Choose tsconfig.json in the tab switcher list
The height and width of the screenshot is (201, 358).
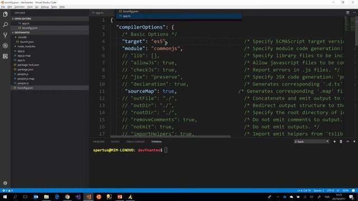click(x=179, y=11)
